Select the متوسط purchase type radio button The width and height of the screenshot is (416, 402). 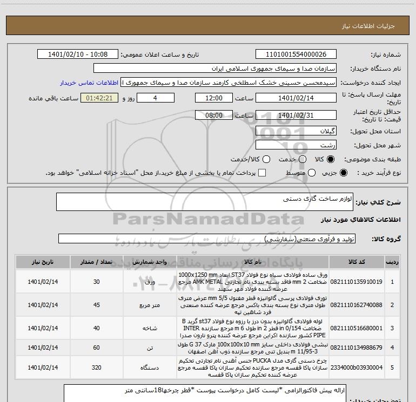[x=312, y=173]
